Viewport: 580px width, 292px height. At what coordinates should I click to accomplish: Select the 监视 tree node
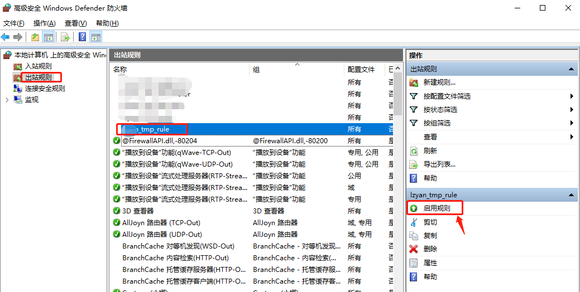pyautogui.click(x=31, y=100)
